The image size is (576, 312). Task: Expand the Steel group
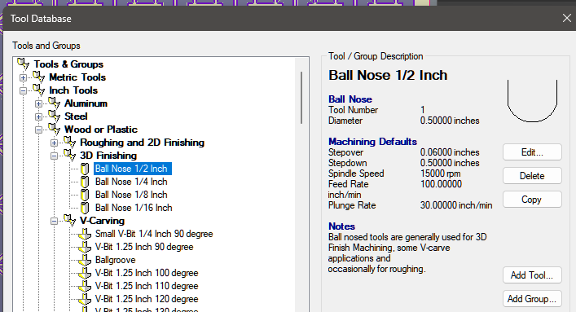pyautogui.click(x=38, y=116)
